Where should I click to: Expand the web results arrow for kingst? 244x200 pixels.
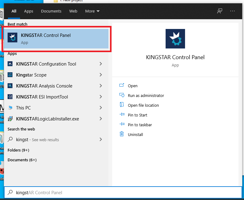click(x=101, y=140)
